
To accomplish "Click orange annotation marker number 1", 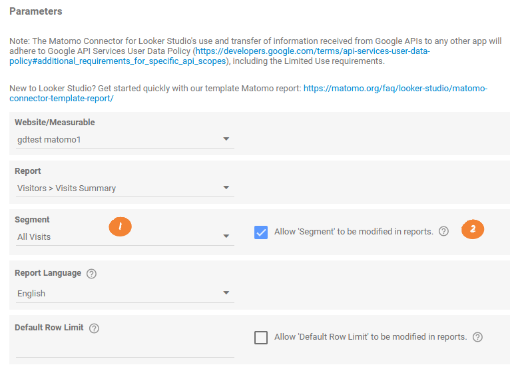I will (x=120, y=227).
